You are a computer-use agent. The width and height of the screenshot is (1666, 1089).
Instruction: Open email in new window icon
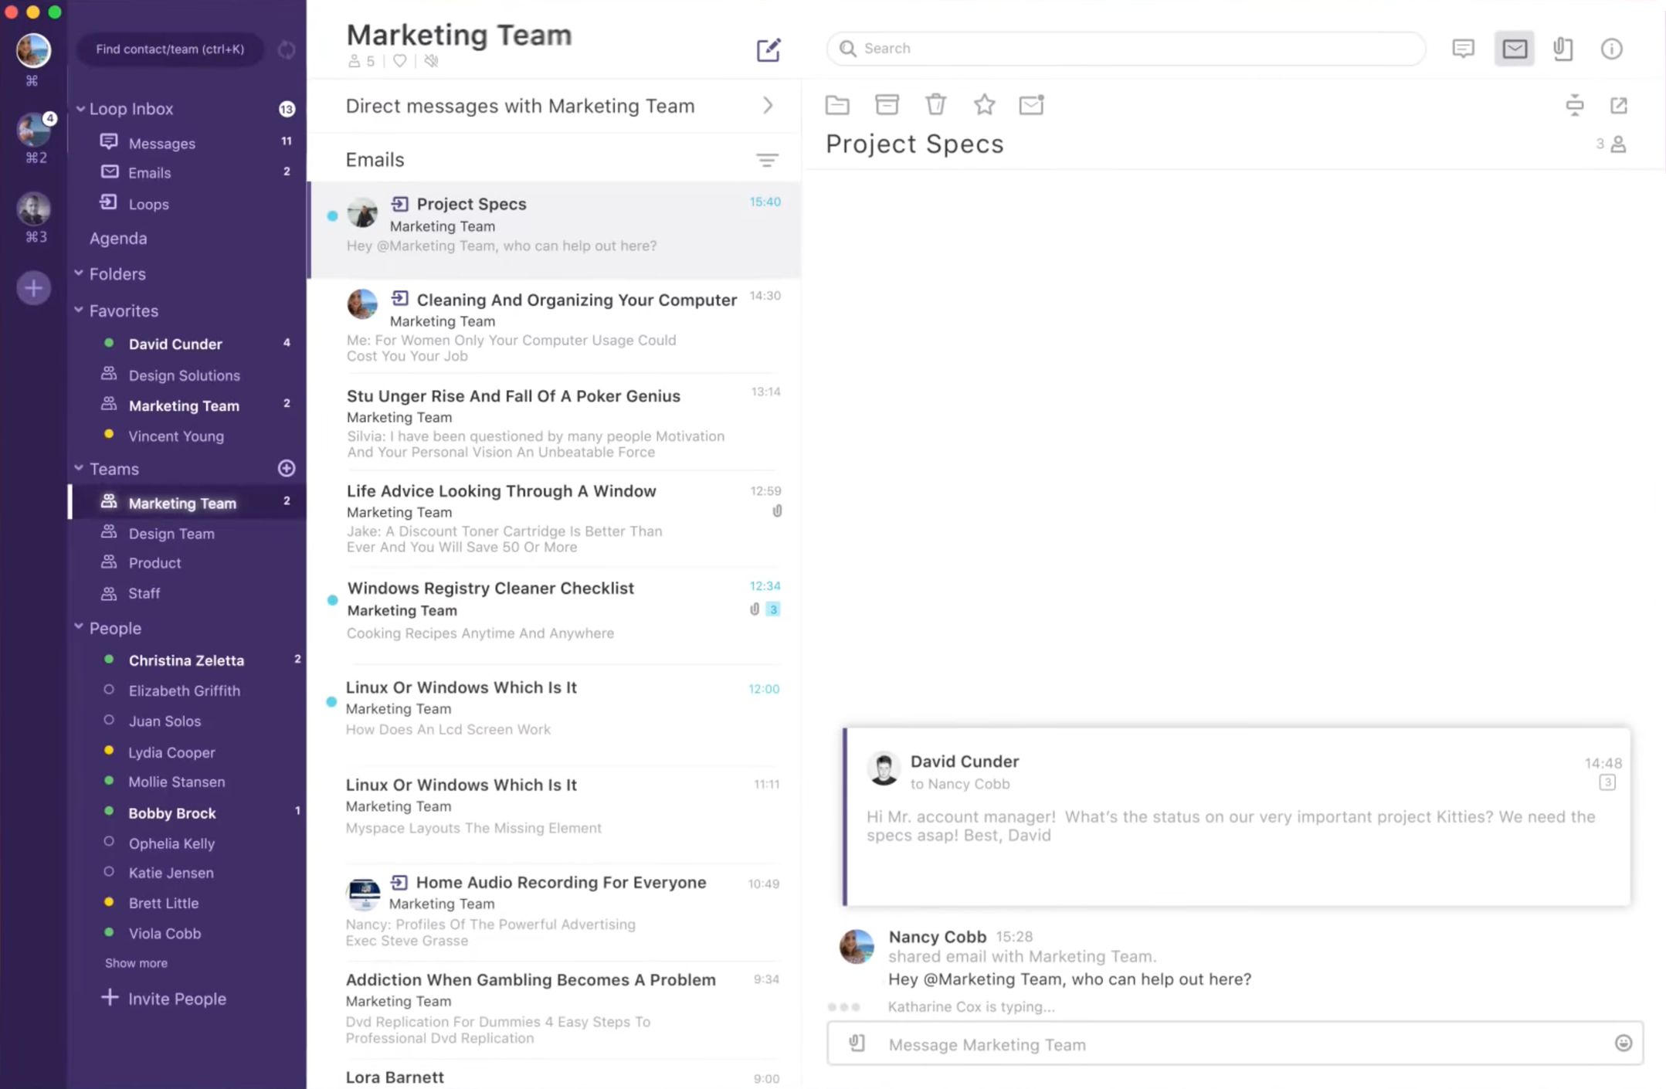pos(1619,105)
